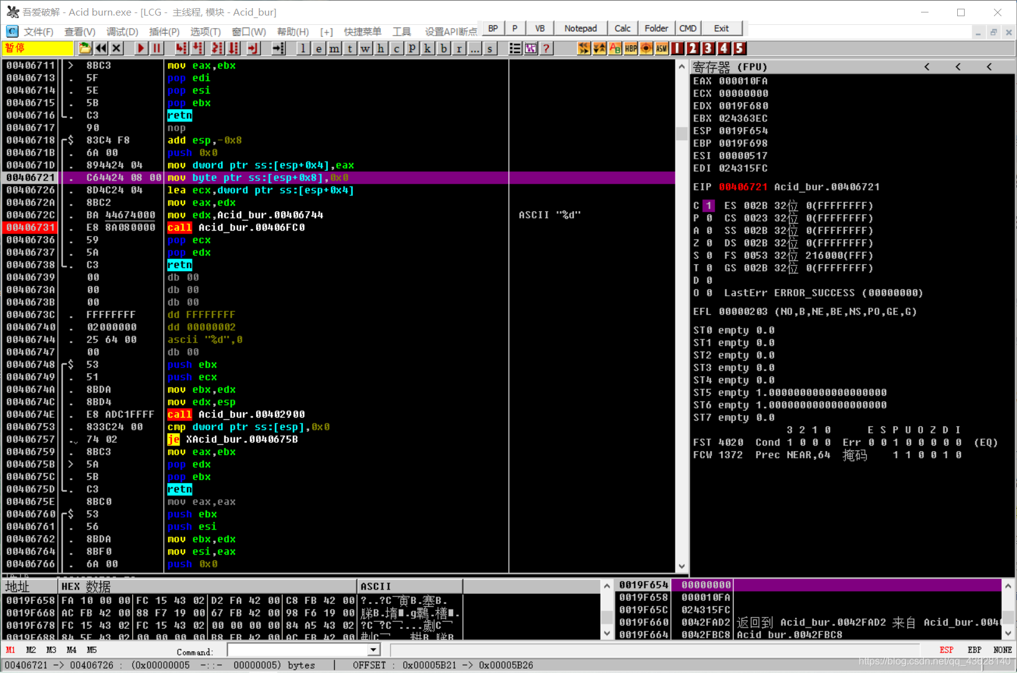Open the 帮助(H) menu

pos(292,32)
